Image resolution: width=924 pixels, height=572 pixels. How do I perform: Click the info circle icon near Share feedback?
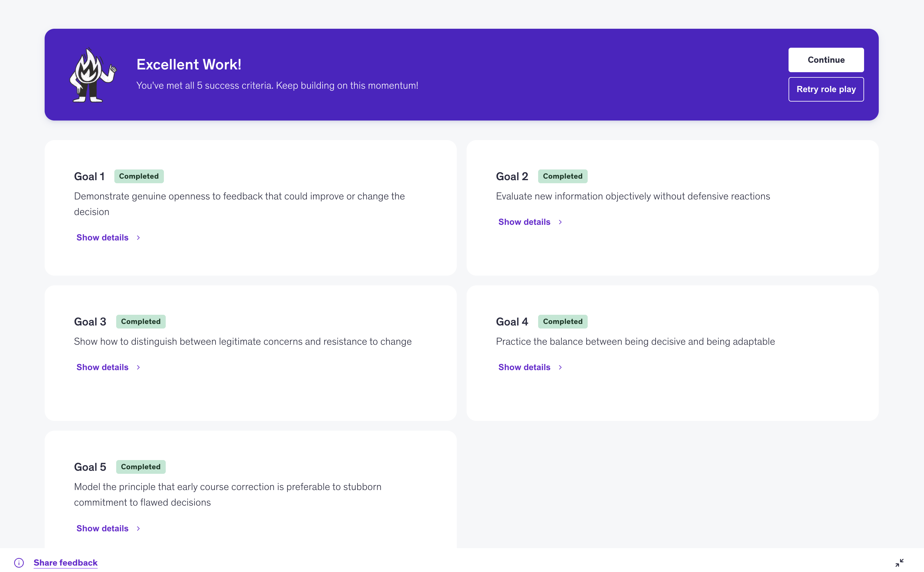pyautogui.click(x=19, y=563)
